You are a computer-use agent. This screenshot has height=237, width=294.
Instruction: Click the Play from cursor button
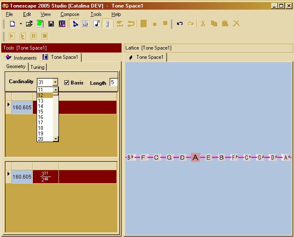click(x=23, y=36)
